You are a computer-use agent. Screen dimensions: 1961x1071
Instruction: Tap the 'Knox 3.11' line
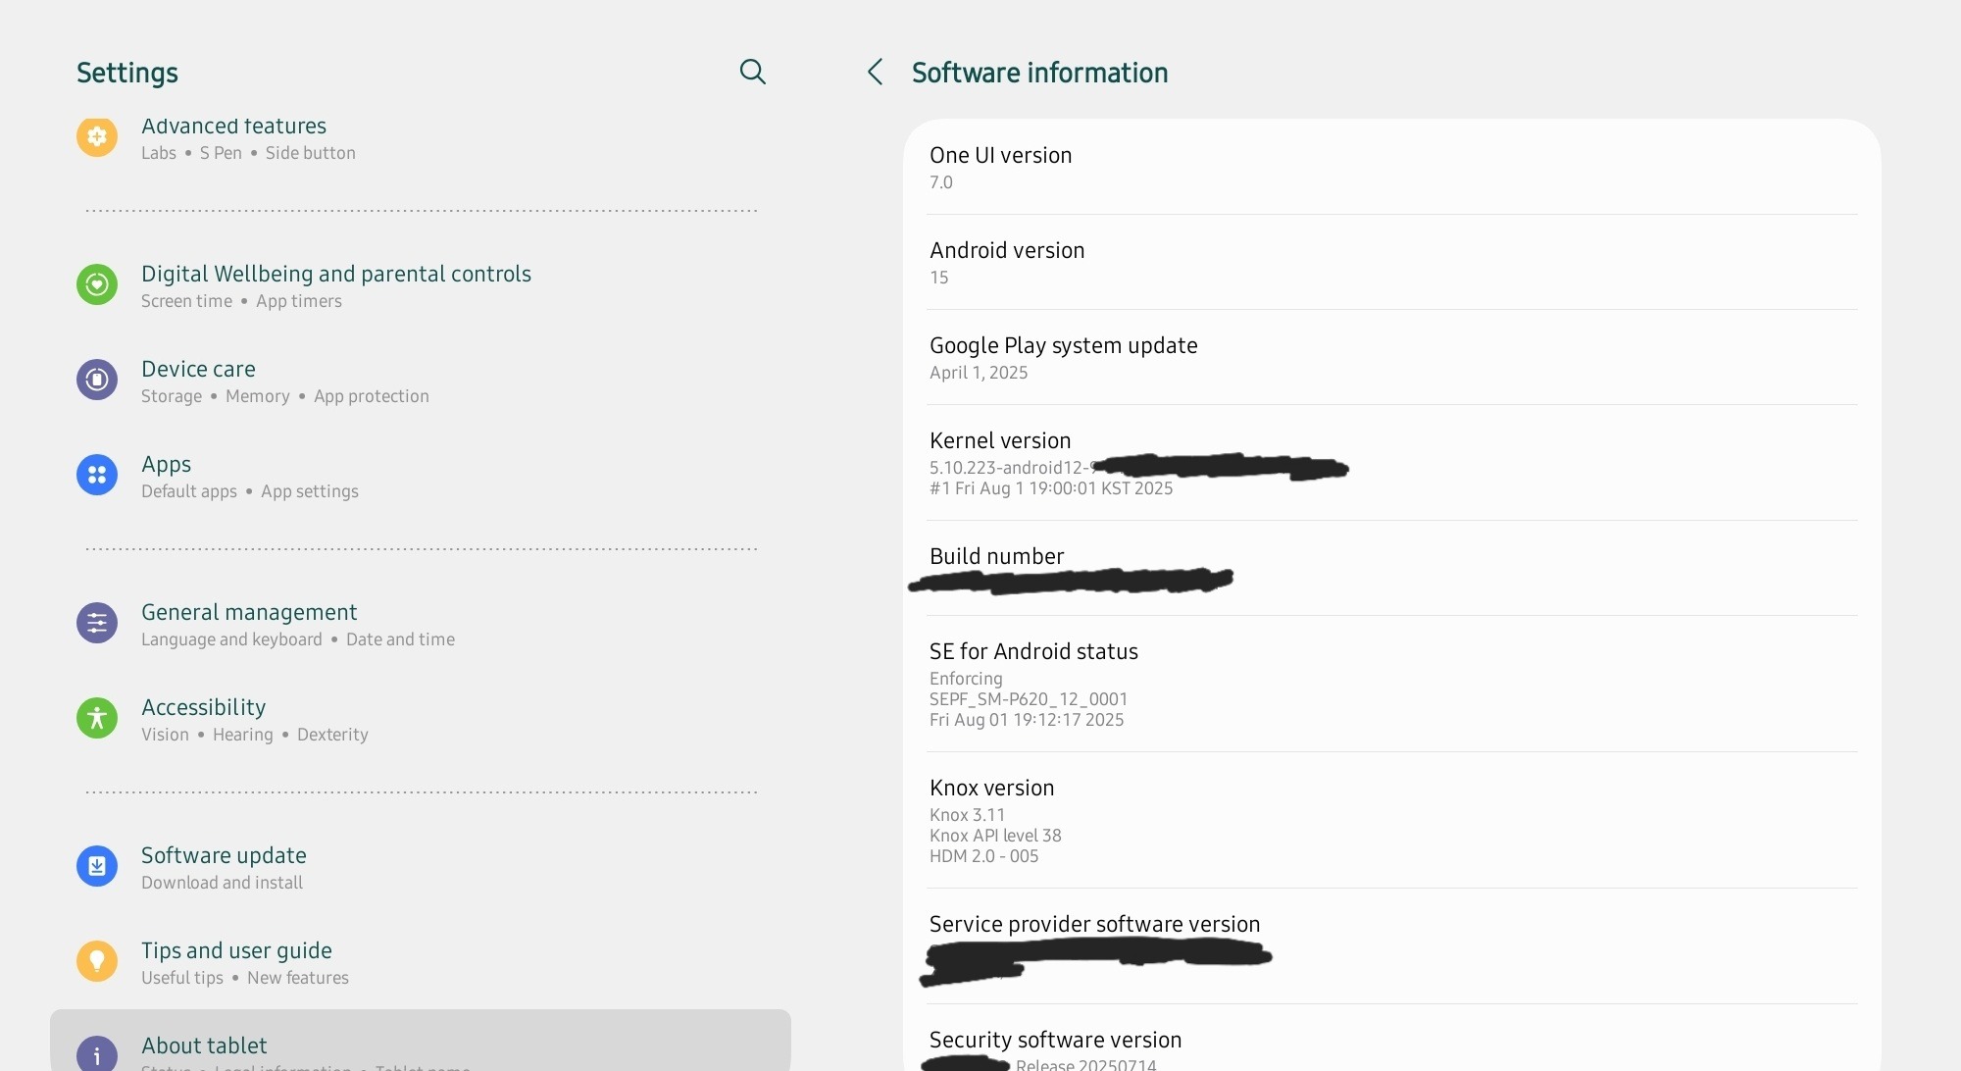[x=967, y=815]
